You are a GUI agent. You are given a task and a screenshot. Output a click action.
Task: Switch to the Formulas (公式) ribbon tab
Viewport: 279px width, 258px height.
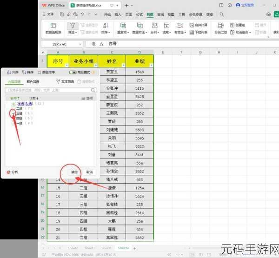(139, 14)
